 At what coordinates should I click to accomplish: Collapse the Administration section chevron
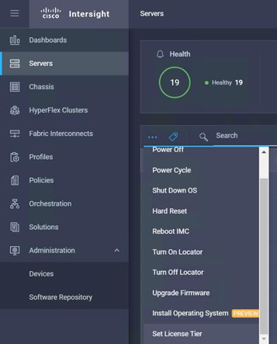[117, 250]
